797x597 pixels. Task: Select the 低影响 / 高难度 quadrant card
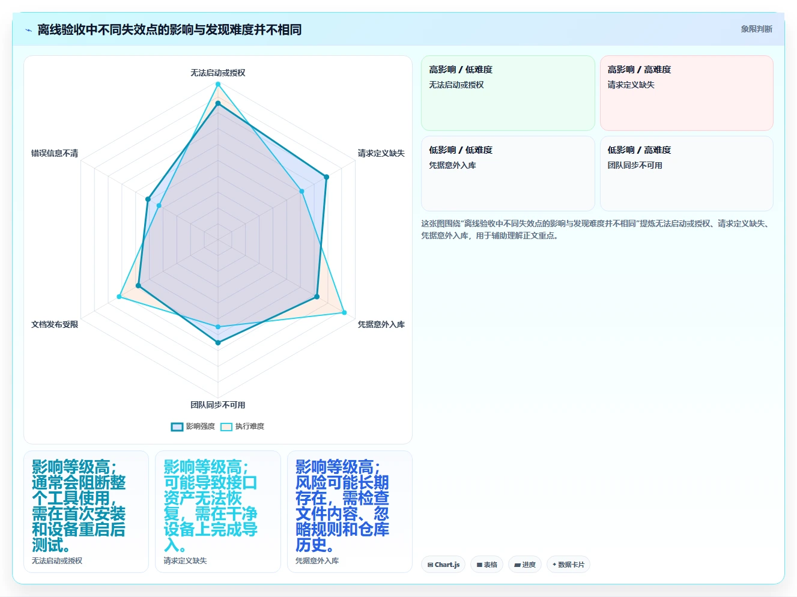(x=686, y=174)
